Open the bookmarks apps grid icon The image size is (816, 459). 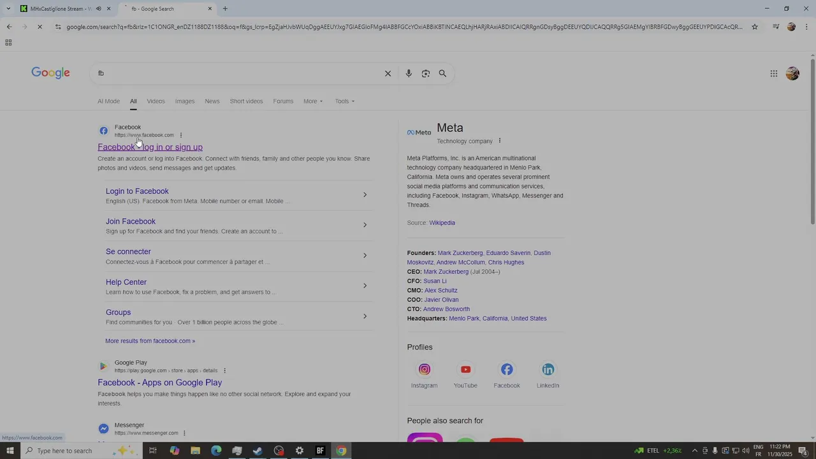(x=8, y=43)
